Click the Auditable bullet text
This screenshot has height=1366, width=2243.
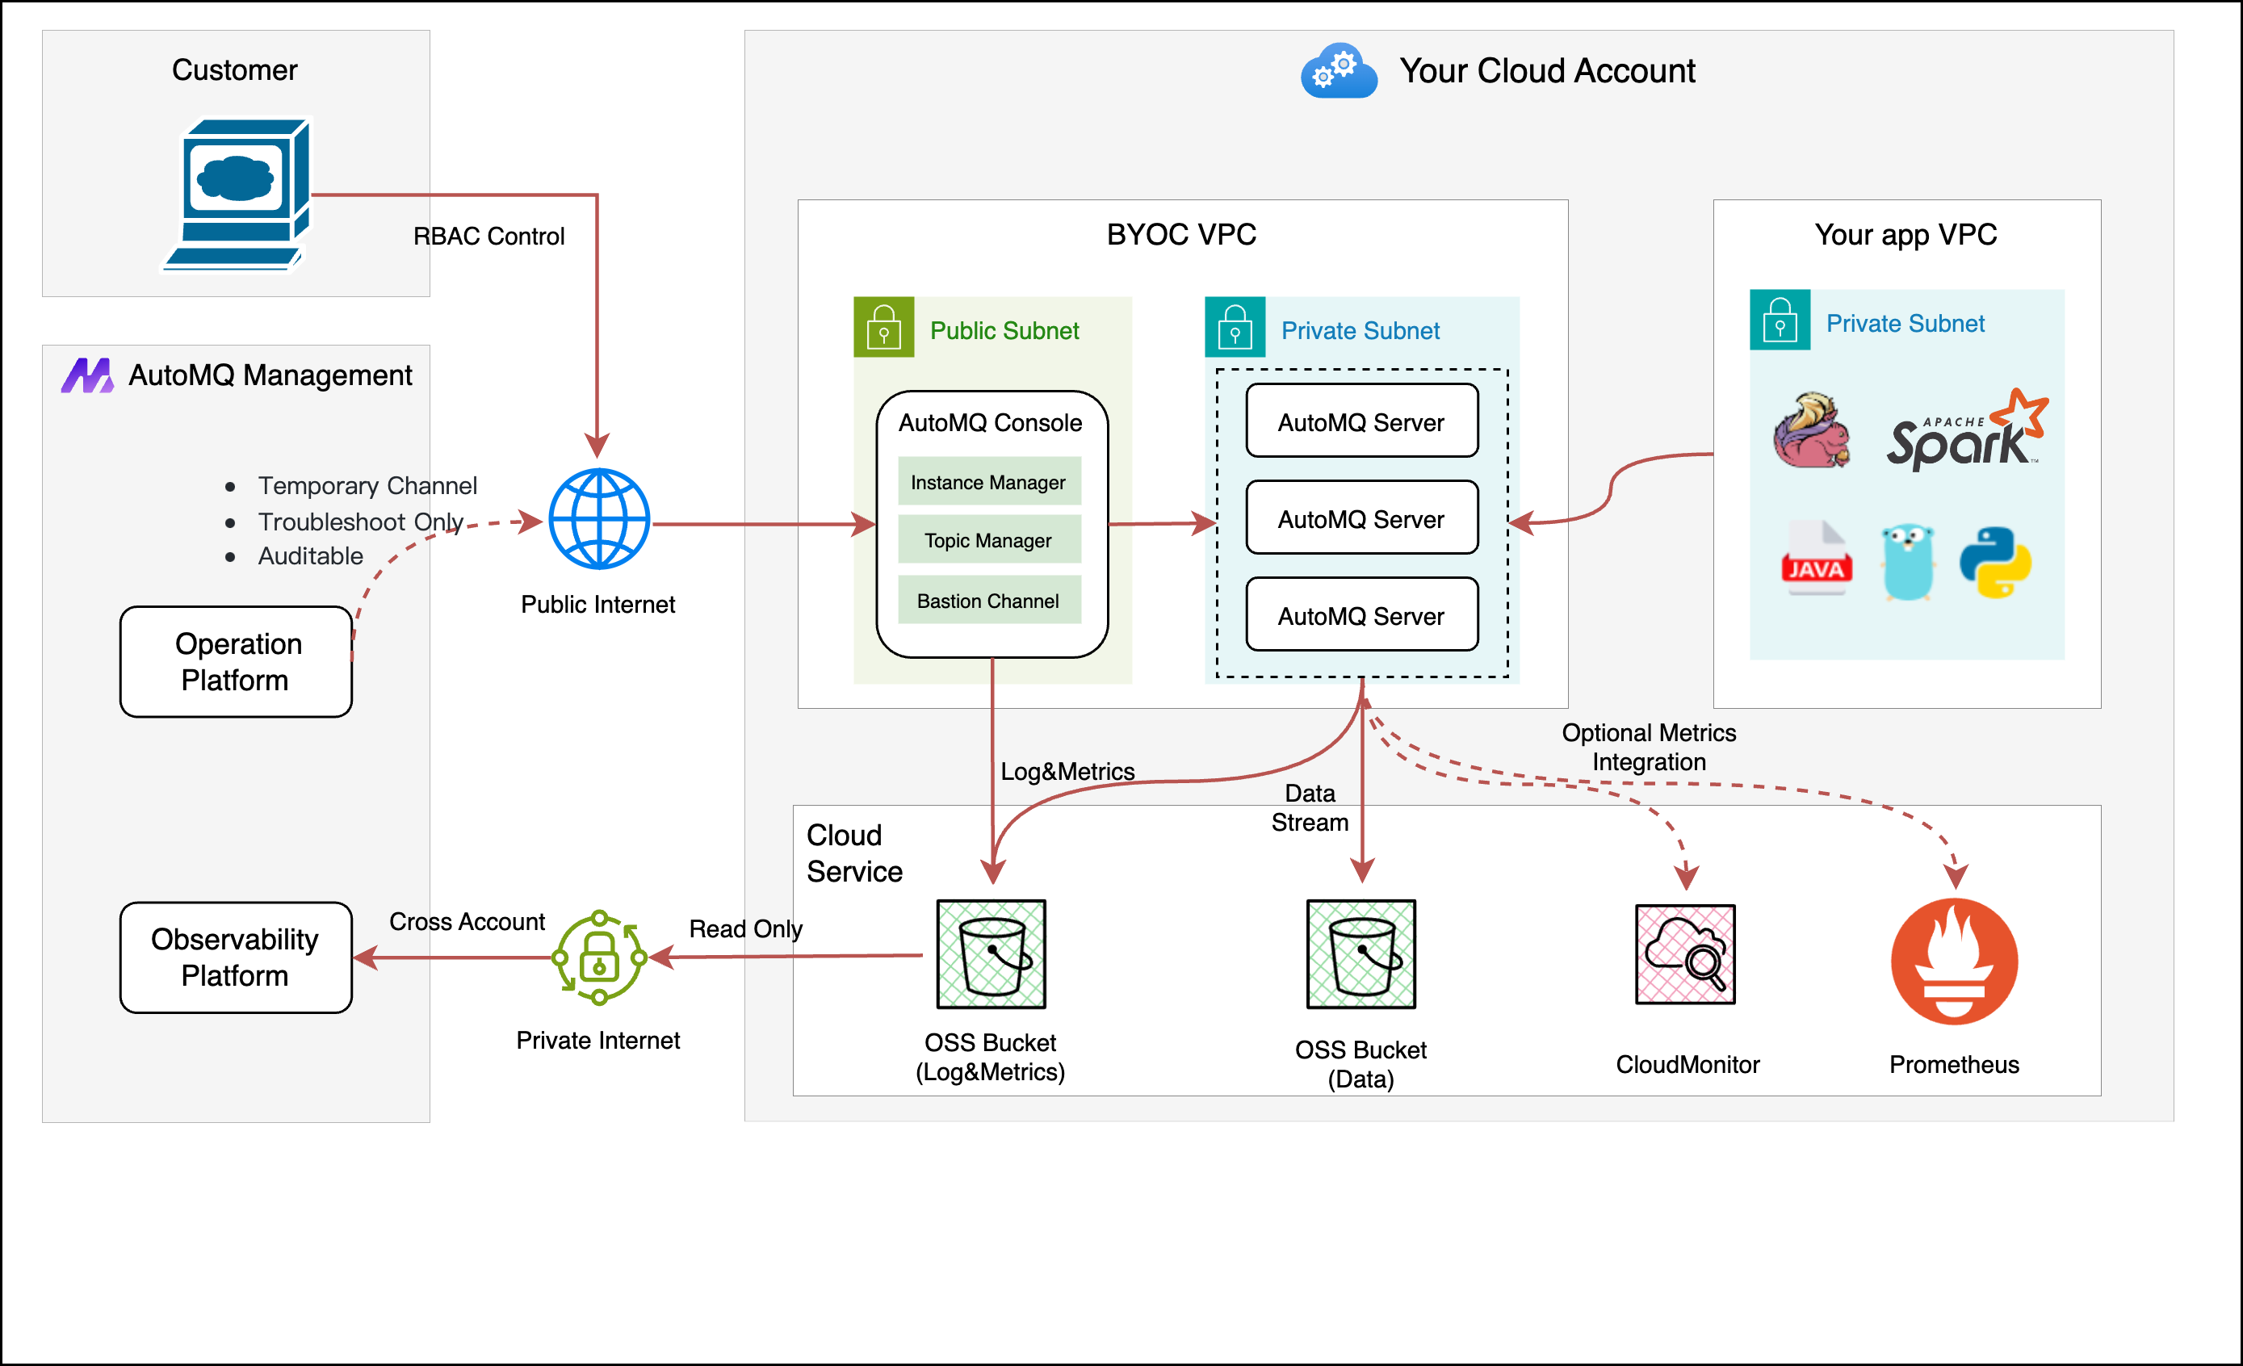pos(310,556)
